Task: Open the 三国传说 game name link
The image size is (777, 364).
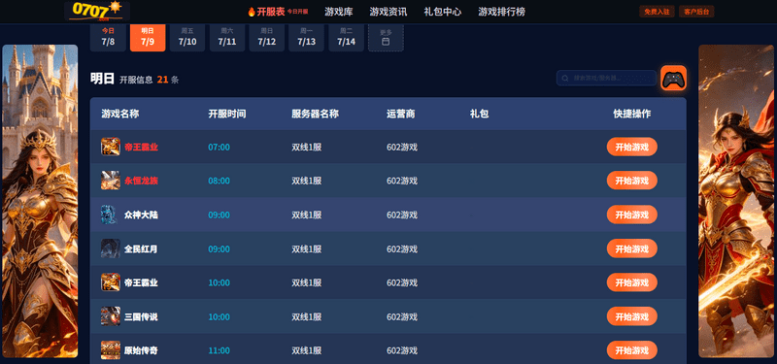Action: 141,316
